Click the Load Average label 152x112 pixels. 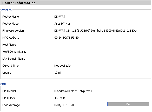11,105
